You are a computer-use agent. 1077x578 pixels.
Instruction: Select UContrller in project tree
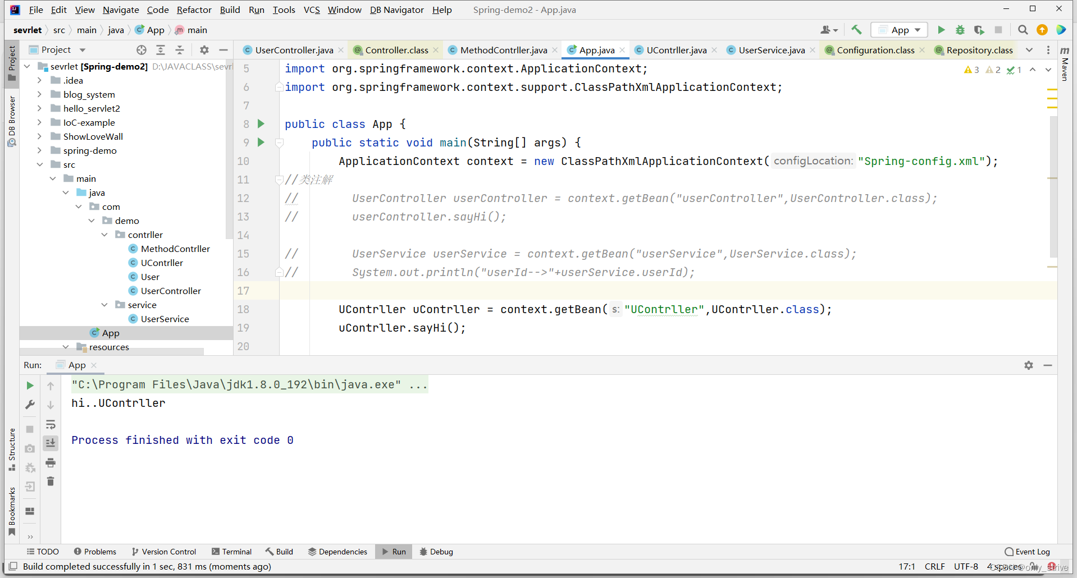click(x=162, y=263)
